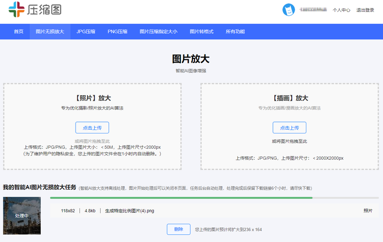The height and width of the screenshot is (242, 383).
Task: Click 退出登录 to log out
Action: tap(365, 10)
